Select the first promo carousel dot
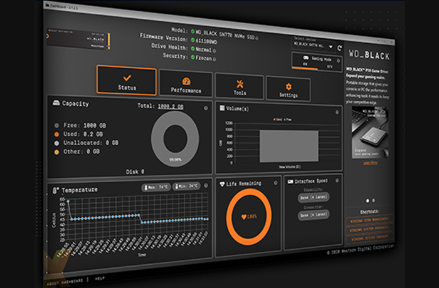439x288 pixels. 368,201
